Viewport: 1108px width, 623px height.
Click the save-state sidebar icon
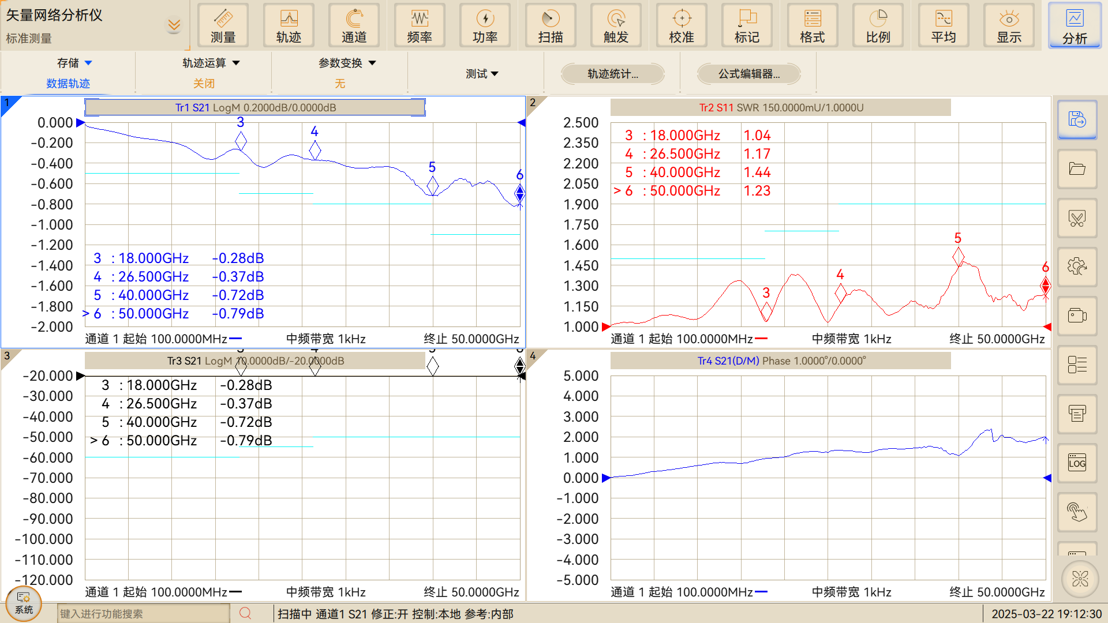(1077, 119)
